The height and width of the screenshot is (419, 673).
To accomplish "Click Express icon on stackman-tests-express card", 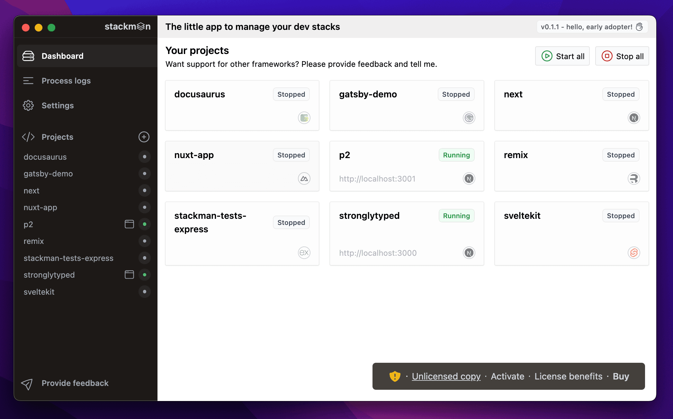I will (x=304, y=253).
